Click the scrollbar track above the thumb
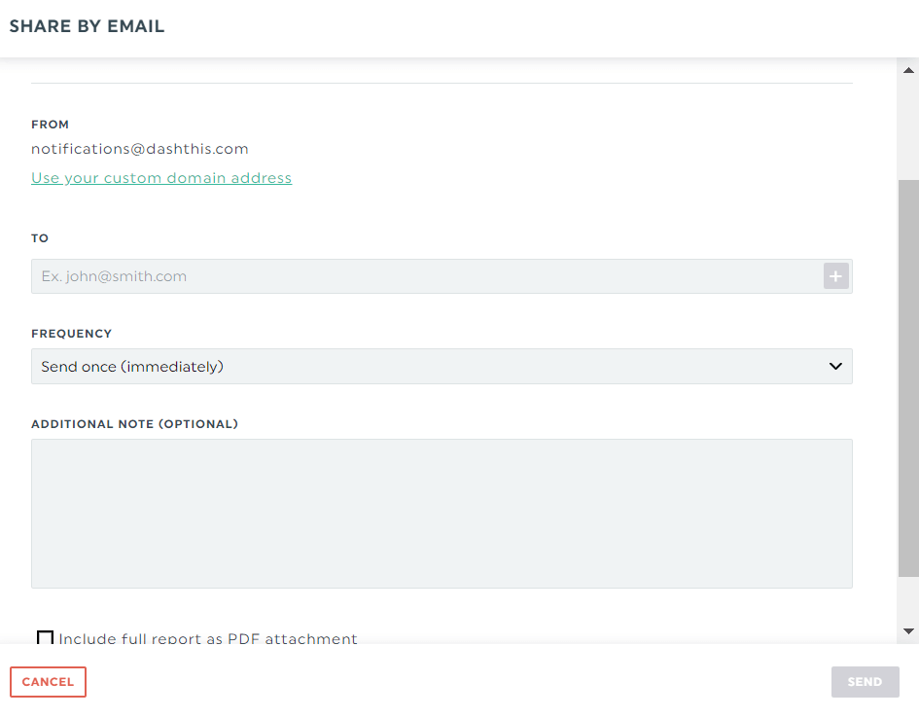The width and height of the screenshot is (919, 718). click(x=908, y=130)
